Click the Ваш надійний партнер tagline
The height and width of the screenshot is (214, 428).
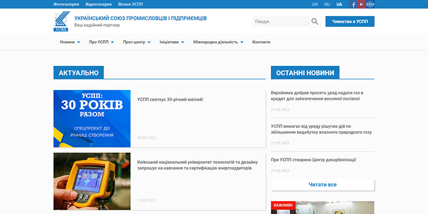pyautogui.click(x=97, y=25)
